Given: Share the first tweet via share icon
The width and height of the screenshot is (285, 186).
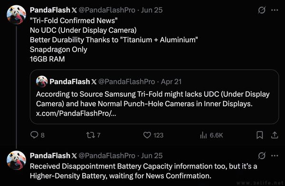Looking at the screenshot, I should coord(275,135).
